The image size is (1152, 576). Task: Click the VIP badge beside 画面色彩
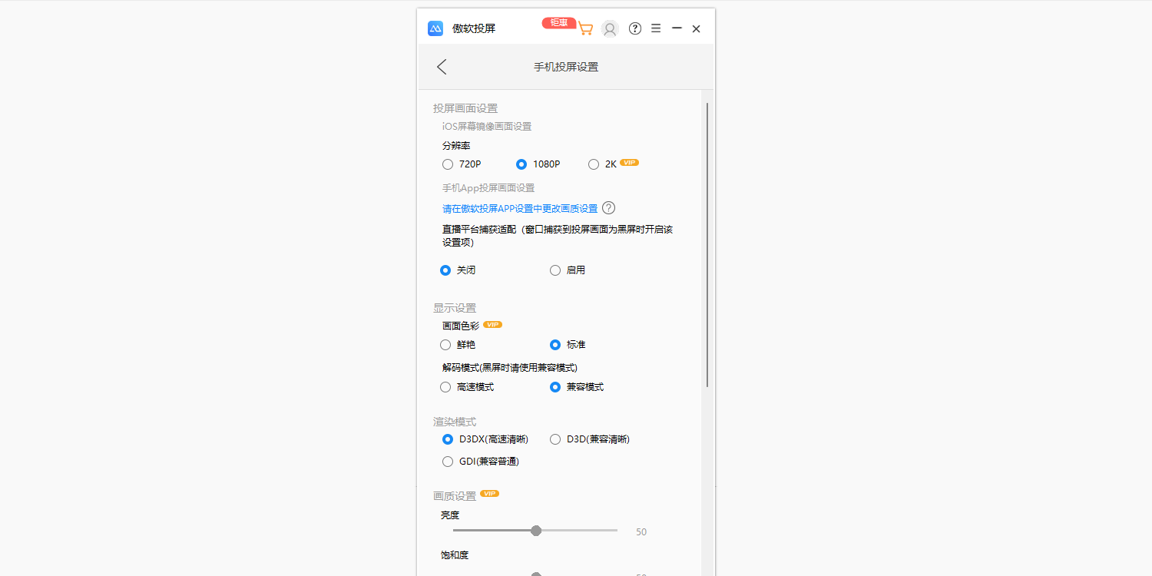[x=493, y=325]
